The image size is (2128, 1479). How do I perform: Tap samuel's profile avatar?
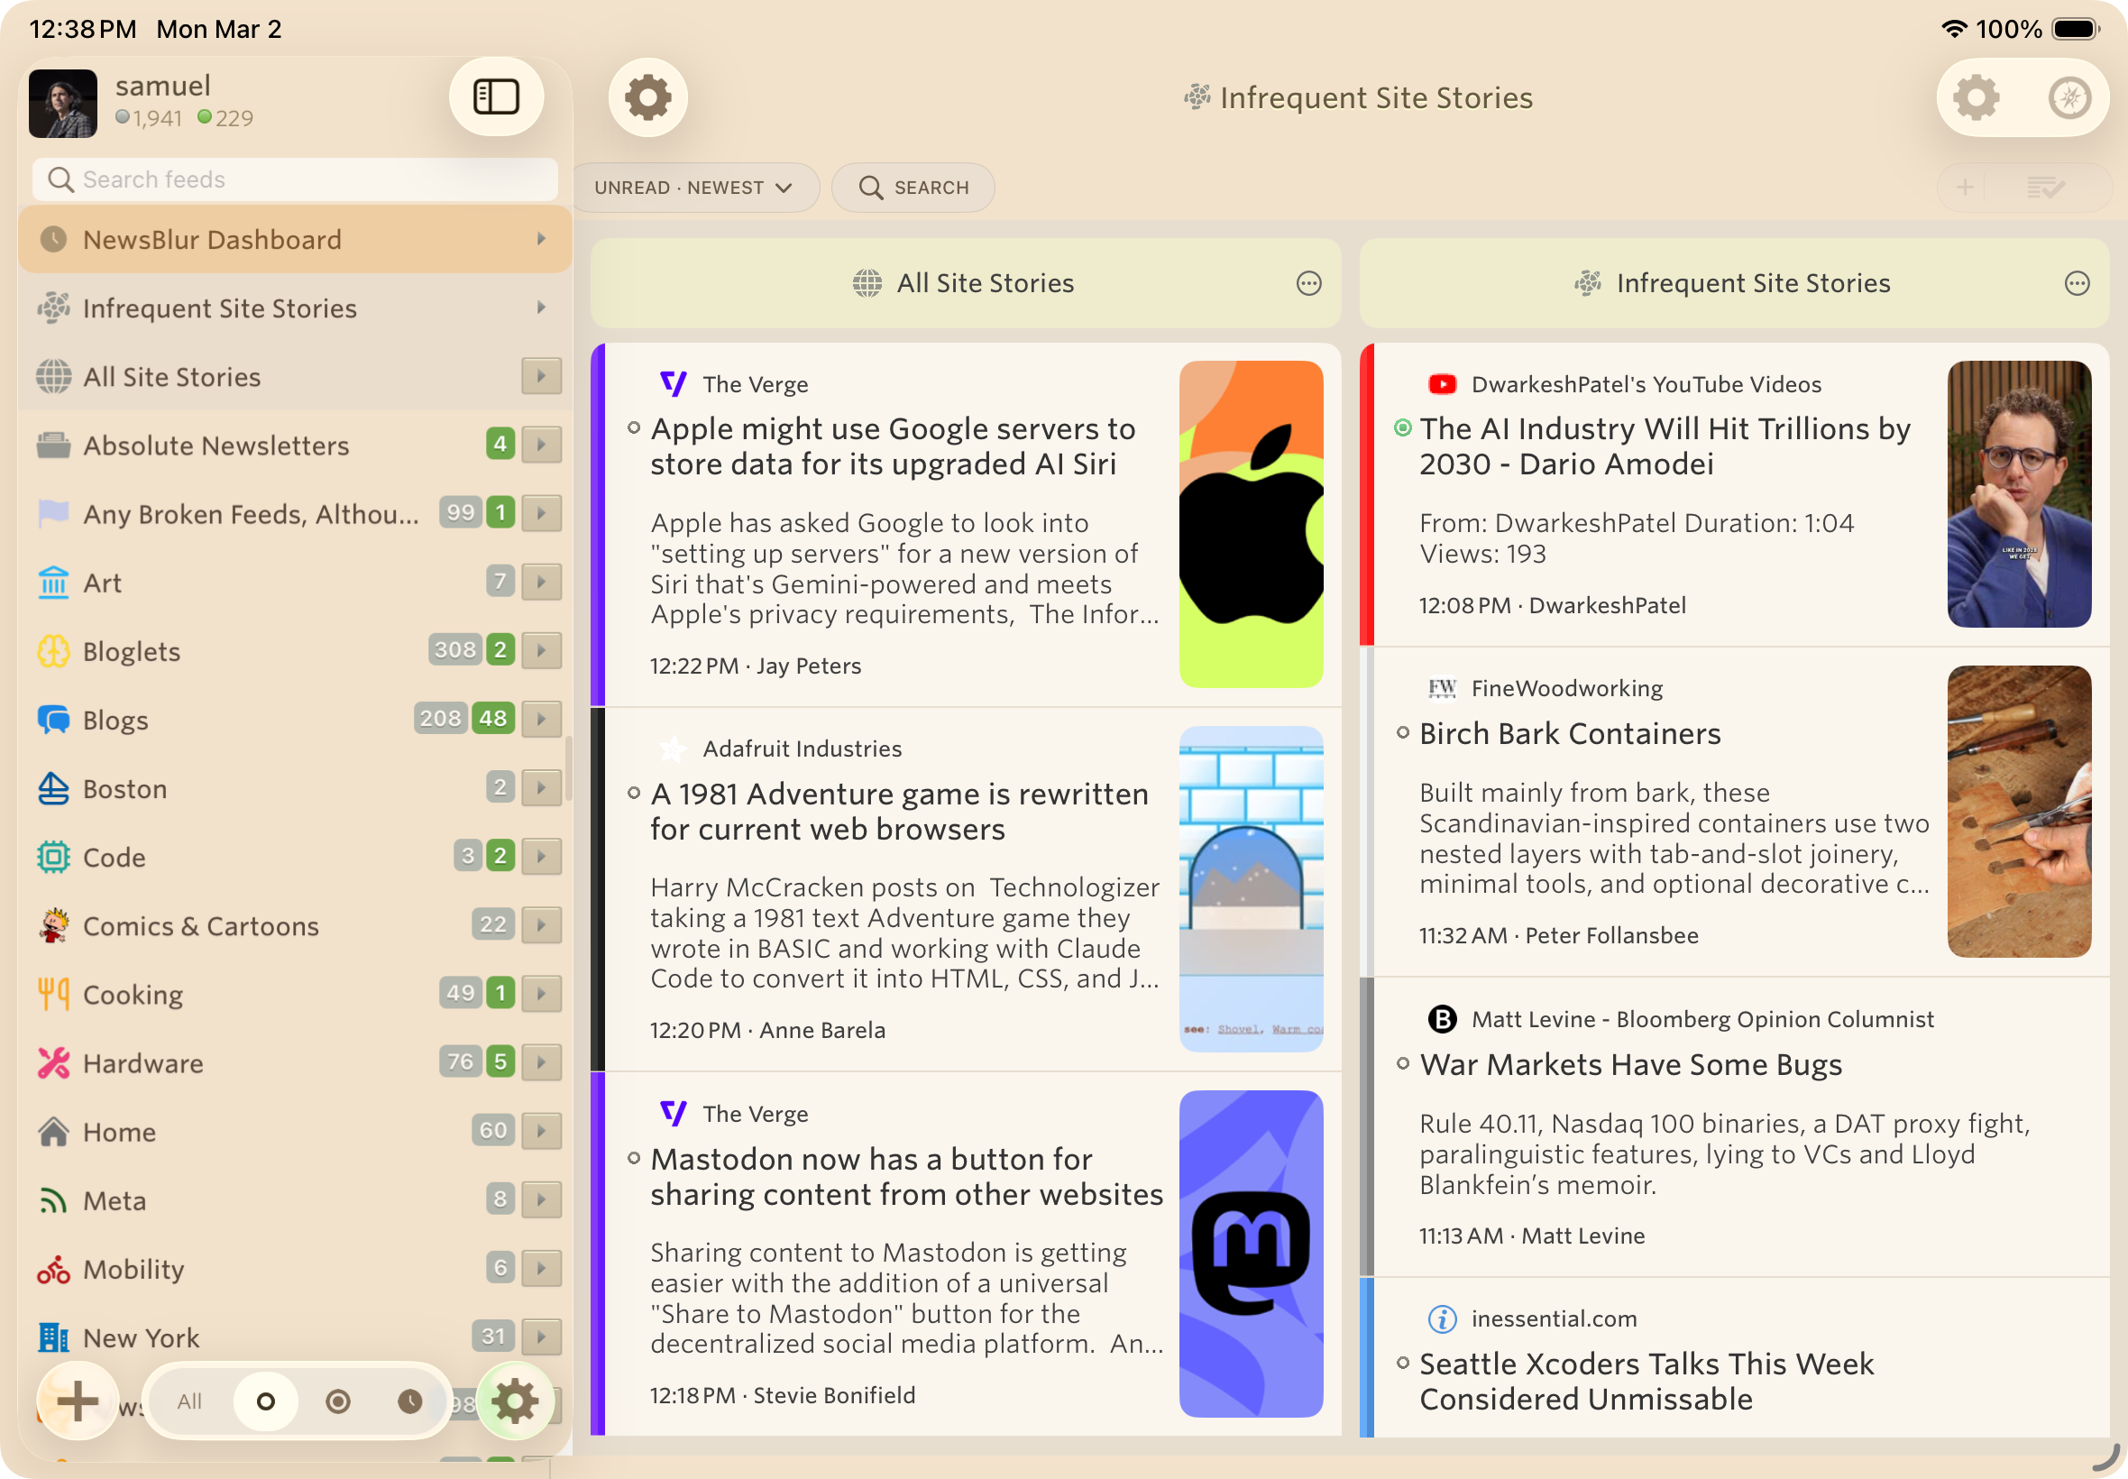[62, 103]
